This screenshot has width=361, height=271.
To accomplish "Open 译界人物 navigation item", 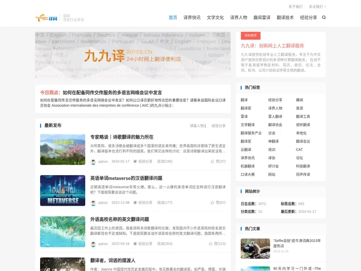I will (239, 18).
